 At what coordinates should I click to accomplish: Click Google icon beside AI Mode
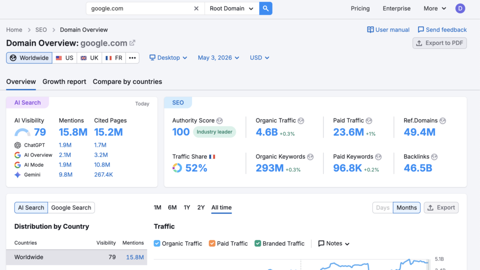[18, 165]
